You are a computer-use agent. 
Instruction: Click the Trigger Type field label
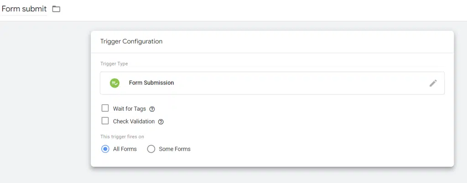pos(114,64)
